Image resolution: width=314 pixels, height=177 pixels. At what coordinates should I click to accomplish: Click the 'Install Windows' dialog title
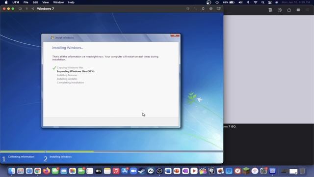click(x=64, y=38)
